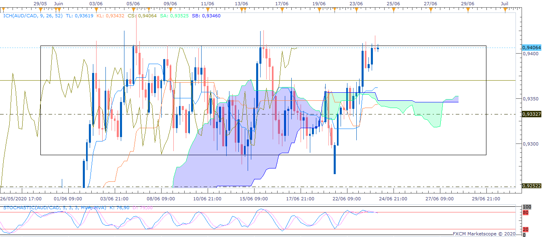
Task: Click the 0,9400 price axis label
Action: point(530,53)
